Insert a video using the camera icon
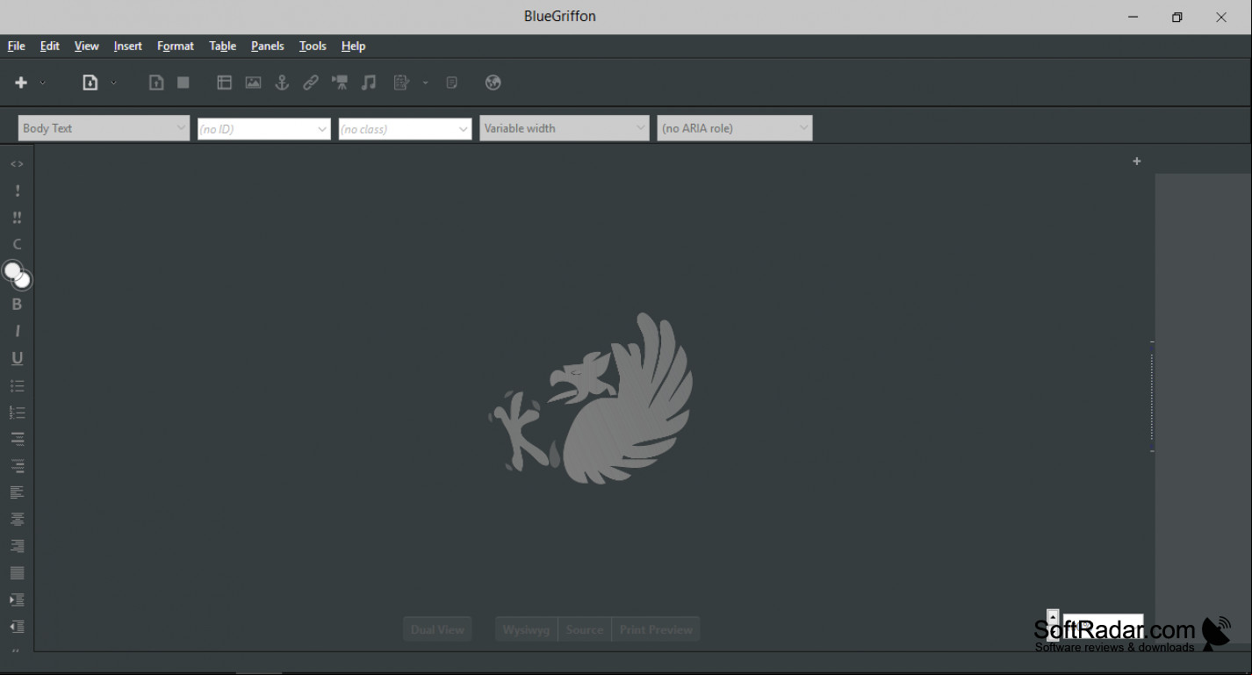The height and width of the screenshot is (675, 1252). pos(340,83)
